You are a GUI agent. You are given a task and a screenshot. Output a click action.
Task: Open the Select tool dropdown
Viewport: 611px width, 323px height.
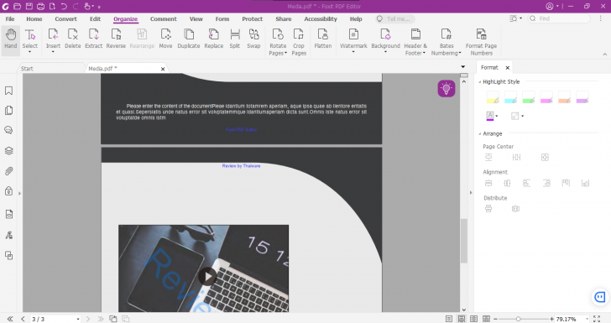coord(29,52)
